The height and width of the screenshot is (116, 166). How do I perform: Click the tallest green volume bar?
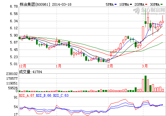pyautogui.click(x=146, y=84)
